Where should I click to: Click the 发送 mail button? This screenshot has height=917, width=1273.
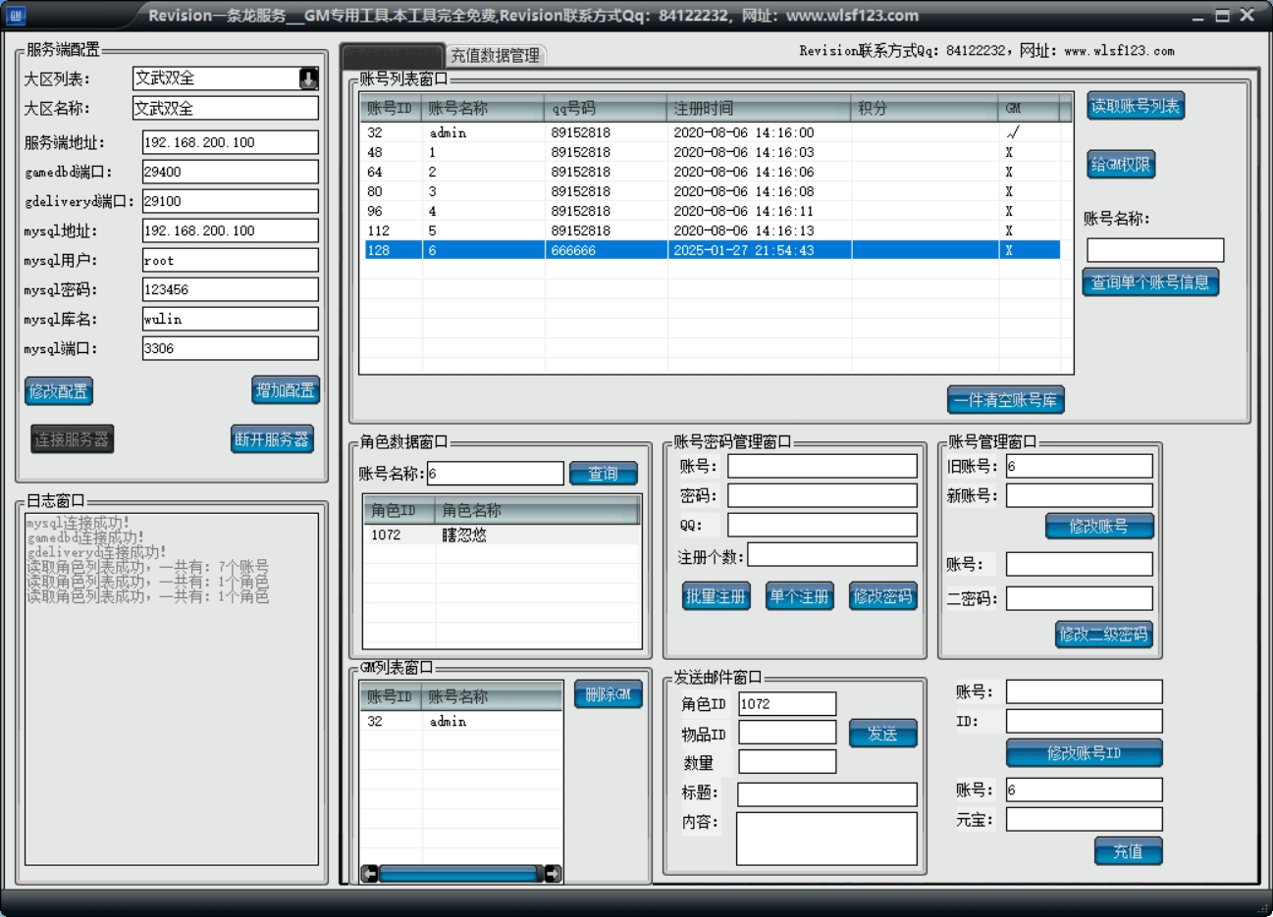883,734
